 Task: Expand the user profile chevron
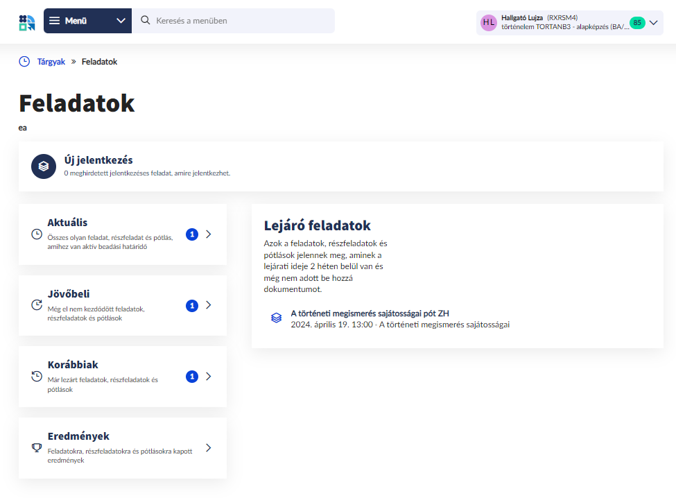pos(653,22)
